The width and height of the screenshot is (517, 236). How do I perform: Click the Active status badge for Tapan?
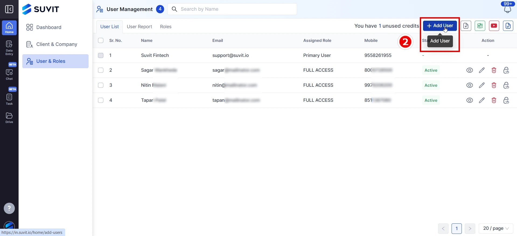pos(431,100)
